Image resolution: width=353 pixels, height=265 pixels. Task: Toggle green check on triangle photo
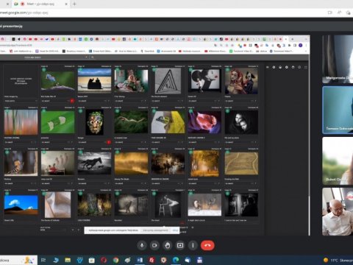coord(154,70)
